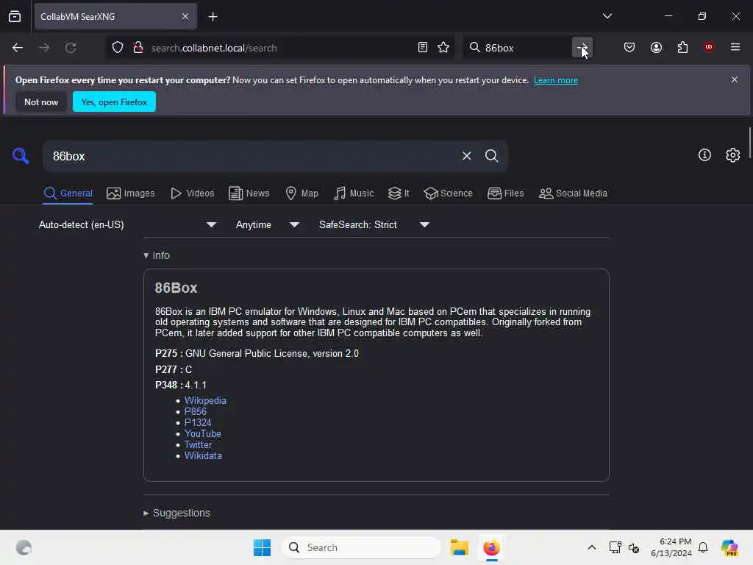The width and height of the screenshot is (753, 565).
Task: Select the General search tab
Action: (68, 193)
